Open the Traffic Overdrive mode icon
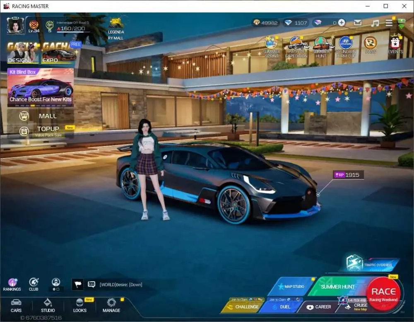The image size is (414, 322). point(372,263)
